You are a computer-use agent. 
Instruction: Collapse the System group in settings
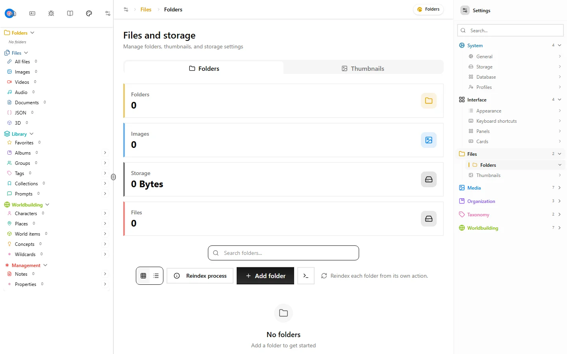560,46
